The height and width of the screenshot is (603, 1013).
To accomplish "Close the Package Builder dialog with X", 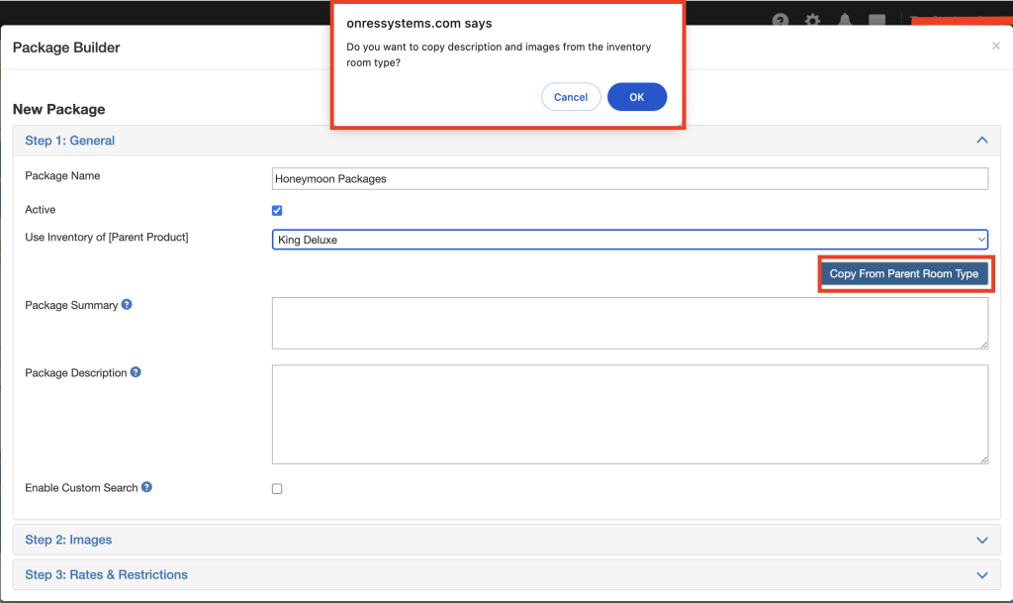I will (995, 46).
